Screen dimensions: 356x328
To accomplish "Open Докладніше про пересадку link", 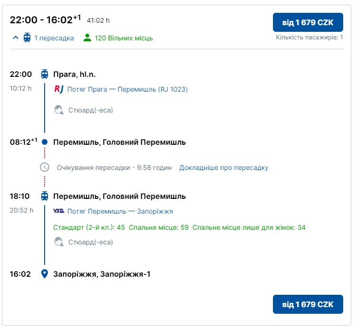I will [224, 168].
